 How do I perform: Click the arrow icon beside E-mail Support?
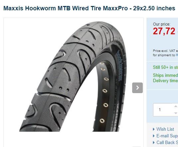(154, 136)
